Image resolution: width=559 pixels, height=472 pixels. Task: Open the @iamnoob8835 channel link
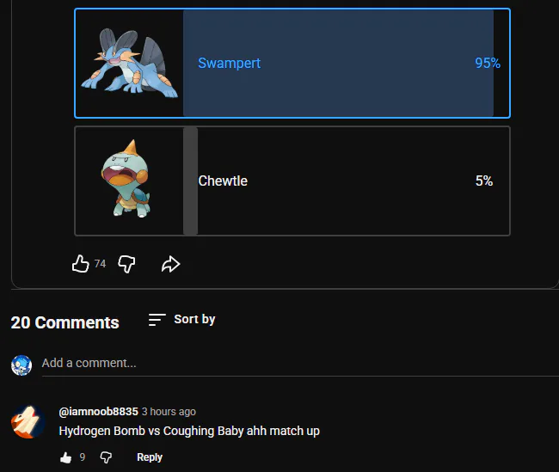click(98, 412)
